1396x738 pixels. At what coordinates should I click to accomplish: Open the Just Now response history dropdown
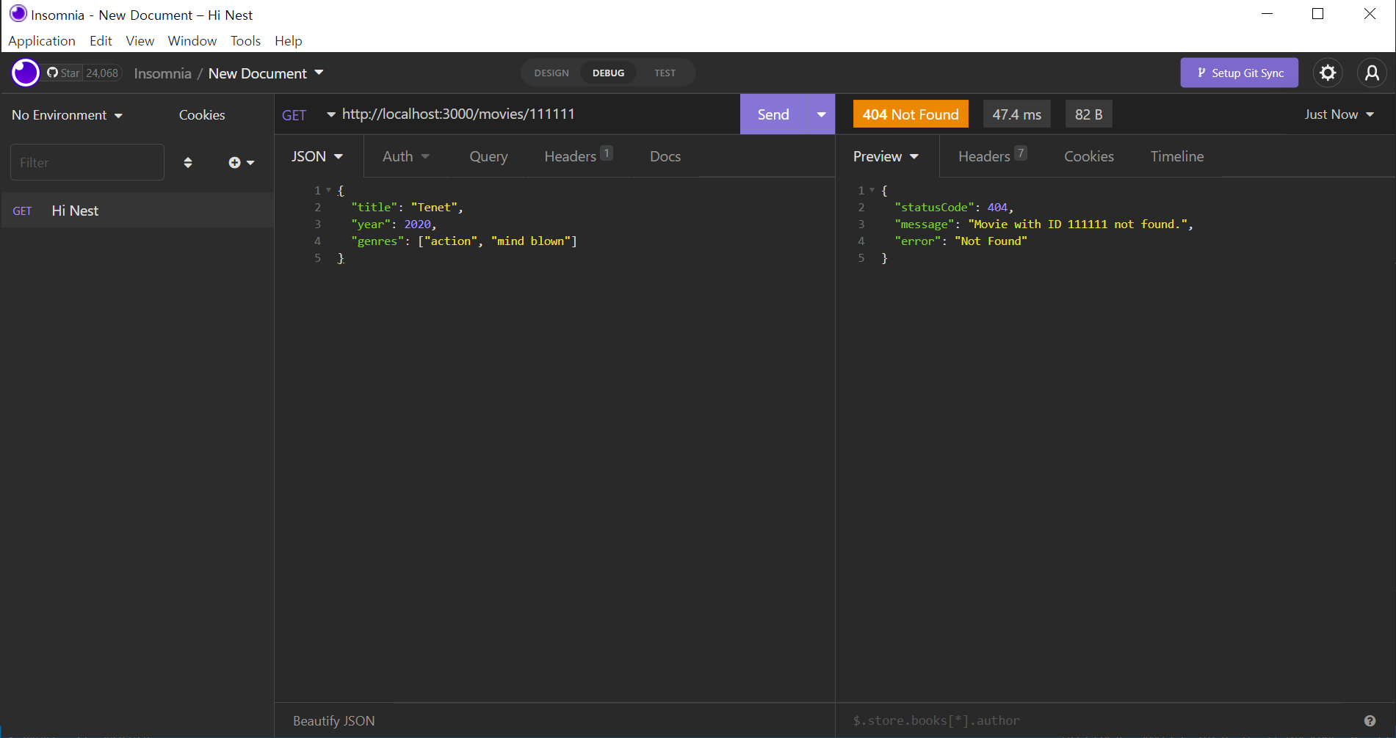point(1339,114)
